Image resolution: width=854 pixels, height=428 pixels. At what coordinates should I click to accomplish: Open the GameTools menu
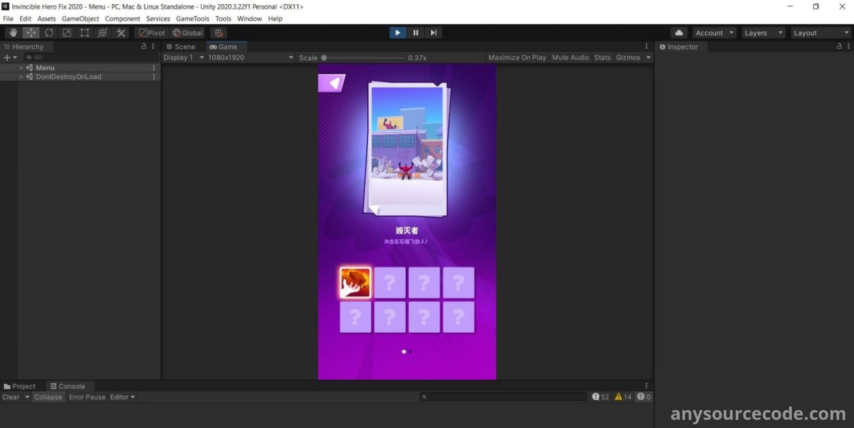tap(192, 19)
